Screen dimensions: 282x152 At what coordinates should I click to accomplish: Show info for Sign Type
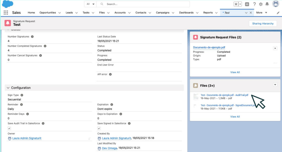coord(22,95)
